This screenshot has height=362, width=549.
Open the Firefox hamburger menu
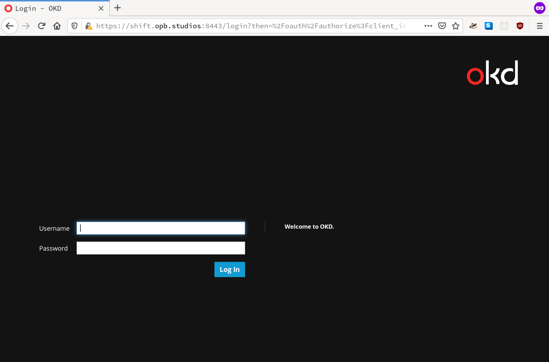tap(540, 26)
